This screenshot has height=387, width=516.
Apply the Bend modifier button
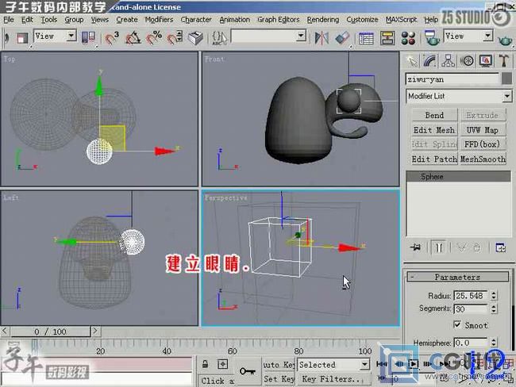pyautogui.click(x=434, y=115)
